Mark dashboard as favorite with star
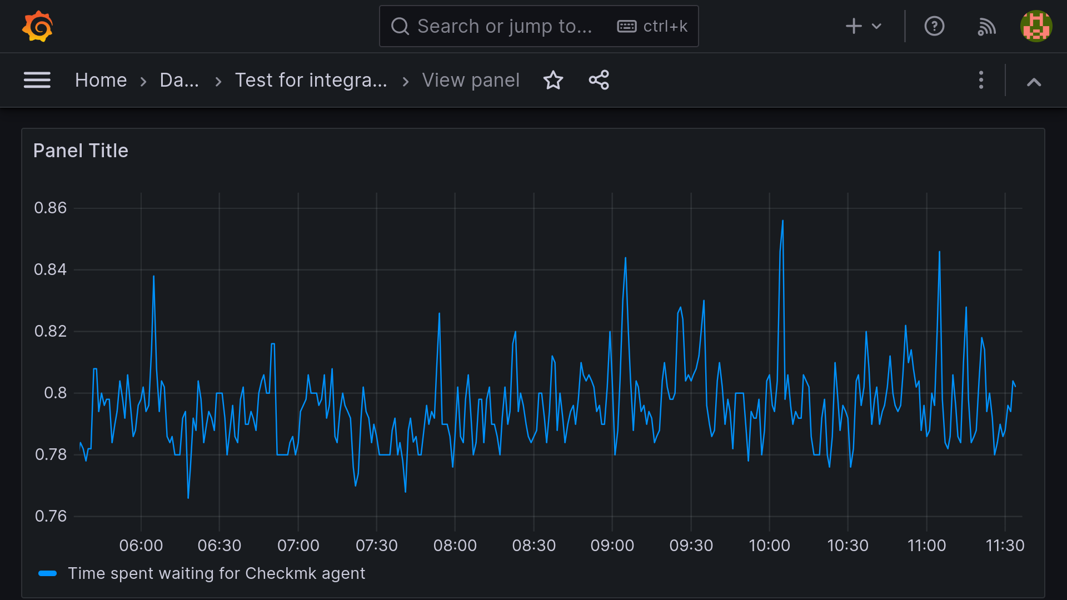 pyautogui.click(x=553, y=80)
